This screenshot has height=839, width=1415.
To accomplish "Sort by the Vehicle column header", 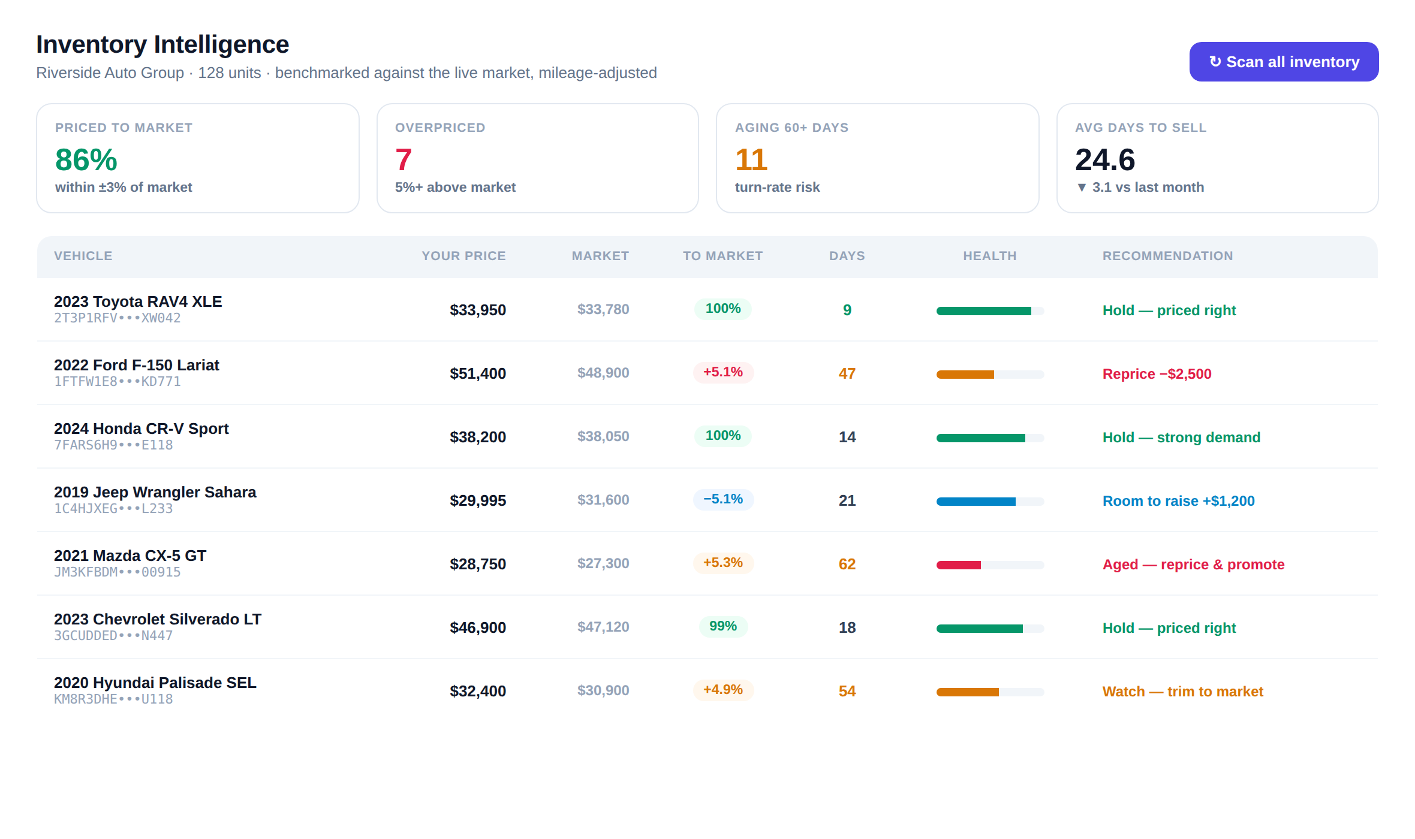I will pos(83,256).
